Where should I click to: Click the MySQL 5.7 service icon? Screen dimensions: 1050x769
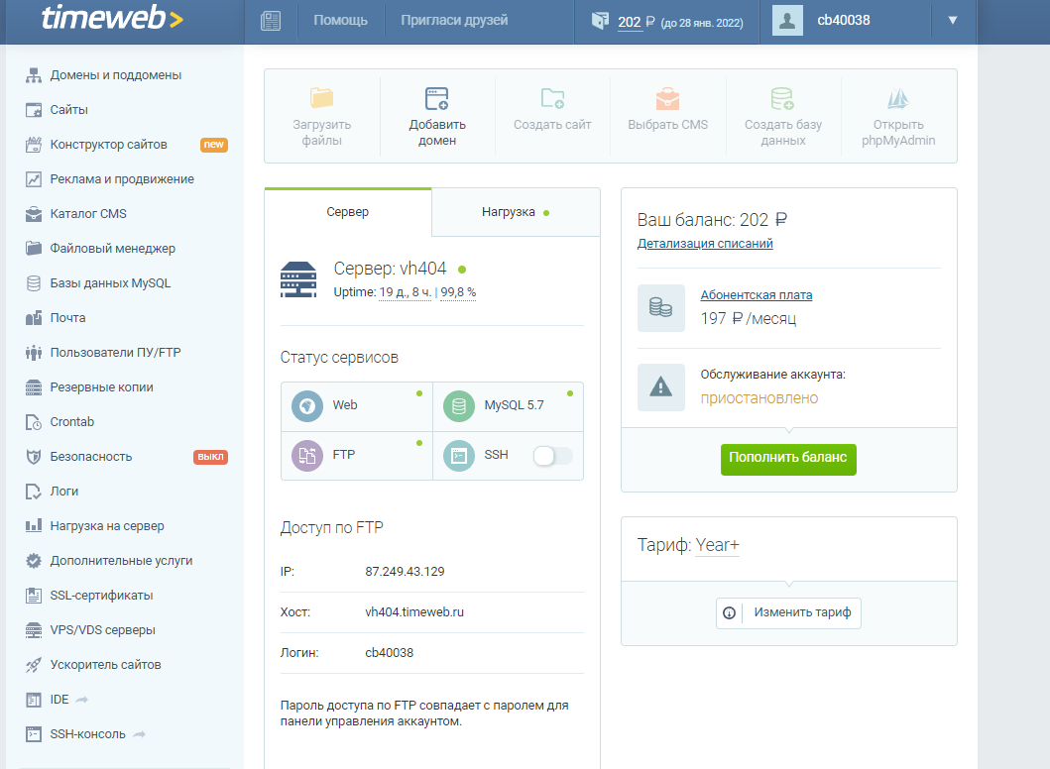click(x=459, y=406)
